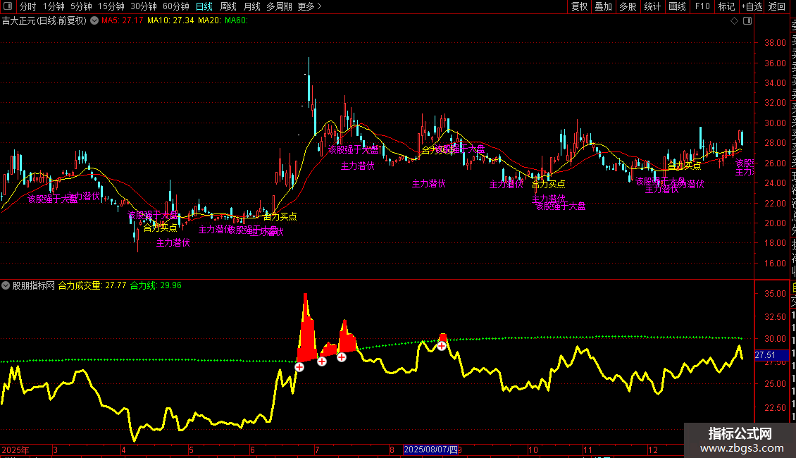Click the second plus marker on the indicator line
Screen dimensions: 796x458
tap(322, 361)
